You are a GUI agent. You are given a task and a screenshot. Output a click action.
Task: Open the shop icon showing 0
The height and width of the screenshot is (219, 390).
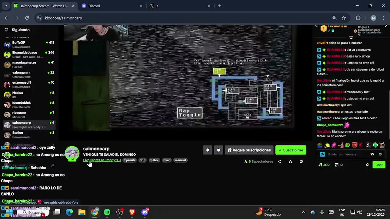click(339, 165)
